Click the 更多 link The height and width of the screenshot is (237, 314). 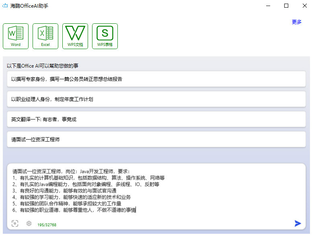click(297, 22)
